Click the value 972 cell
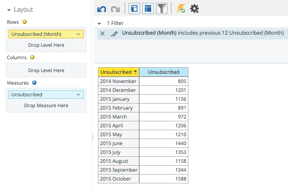 164,117
